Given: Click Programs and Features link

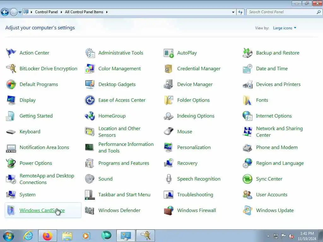Looking at the screenshot, I should [124, 163].
